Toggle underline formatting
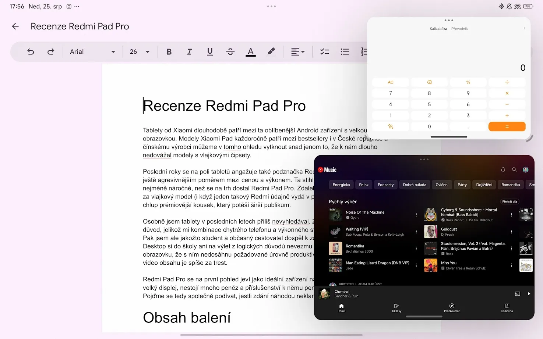 pyautogui.click(x=210, y=52)
